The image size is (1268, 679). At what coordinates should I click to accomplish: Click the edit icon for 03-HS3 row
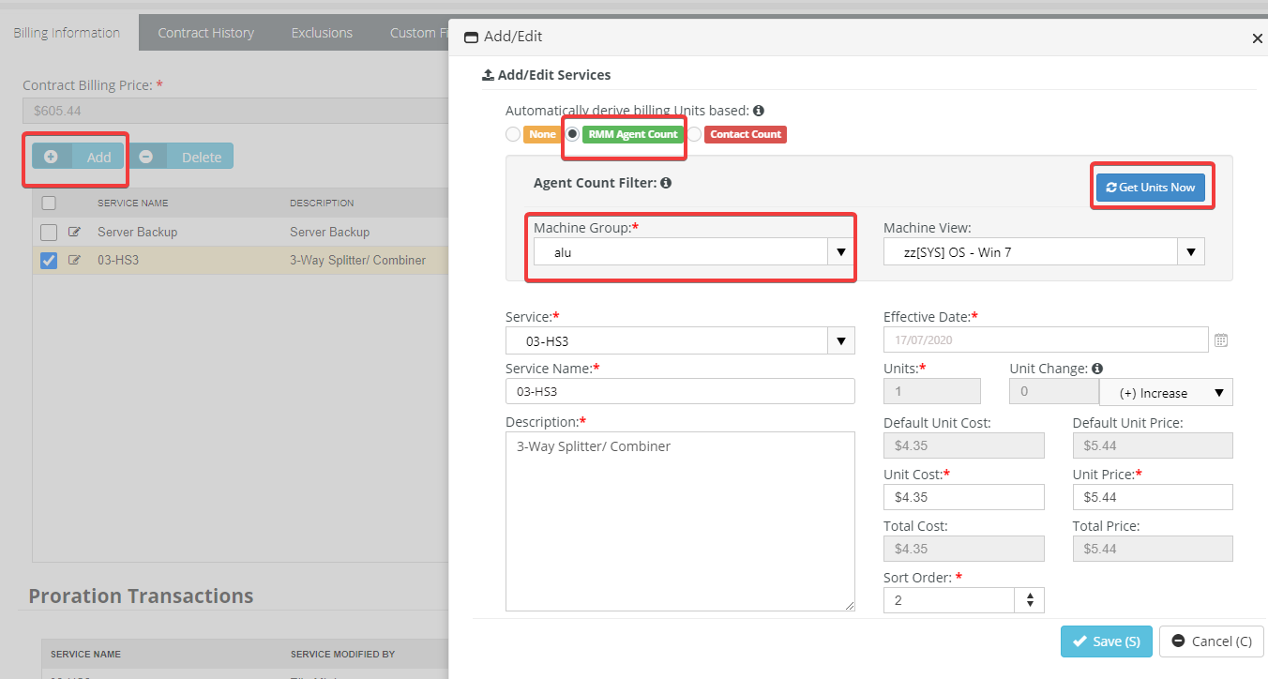(x=75, y=260)
